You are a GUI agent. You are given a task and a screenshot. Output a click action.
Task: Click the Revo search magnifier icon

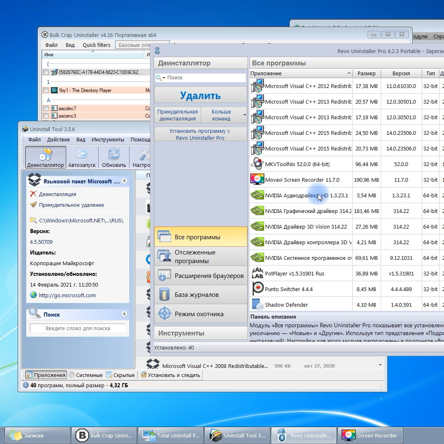point(159,78)
